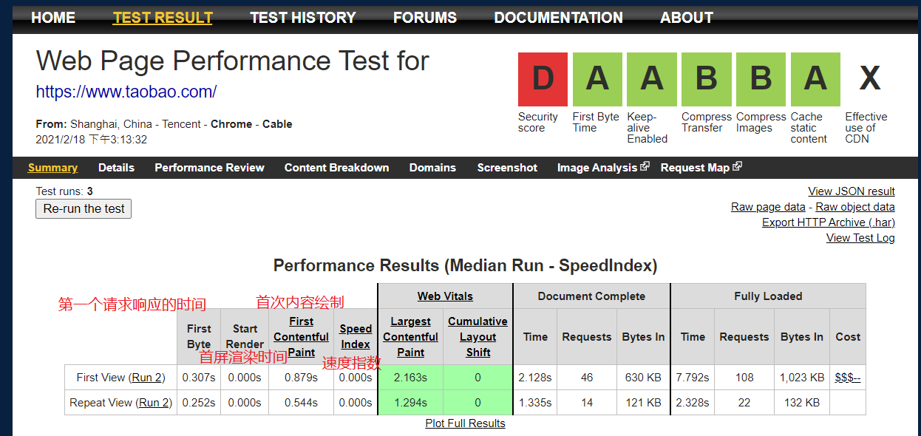Open the Screenshot tab
921x436 pixels.
[507, 168]
